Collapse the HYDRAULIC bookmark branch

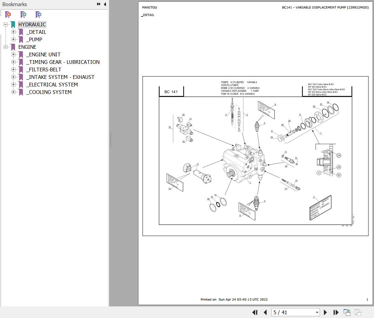pos(5,24)
